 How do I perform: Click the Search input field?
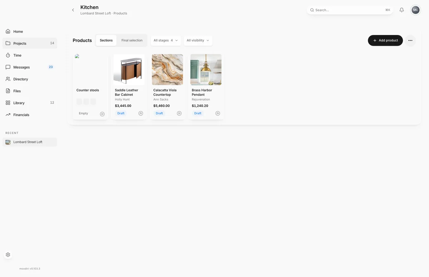(350, 10)
